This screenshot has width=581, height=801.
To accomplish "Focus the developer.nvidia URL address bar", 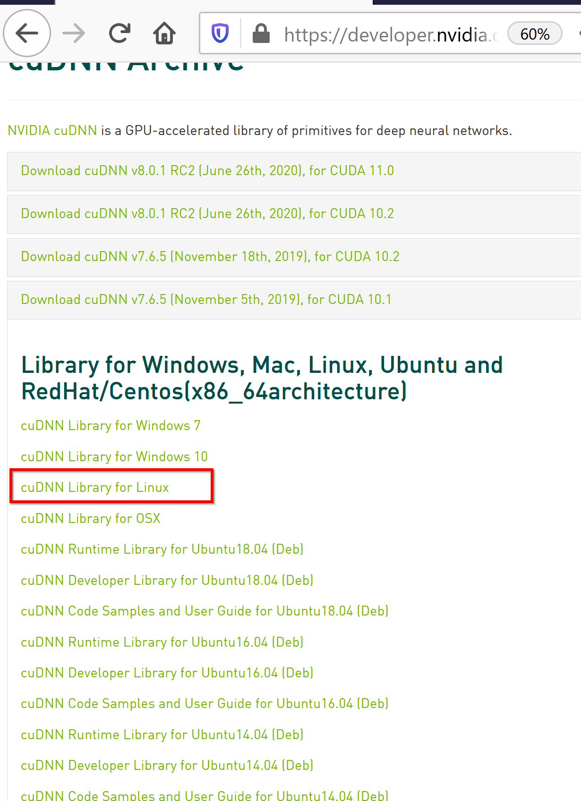I will click(391, 34).
